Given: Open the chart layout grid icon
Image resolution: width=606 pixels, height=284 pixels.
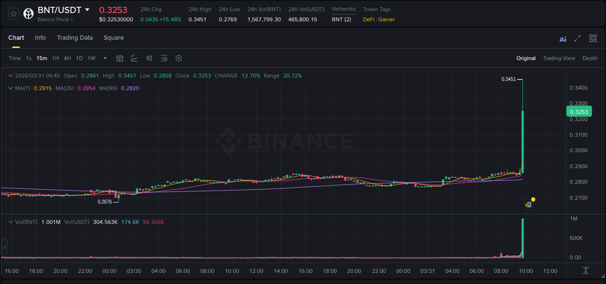Looking at the screenshot, I should pos(593,38).
